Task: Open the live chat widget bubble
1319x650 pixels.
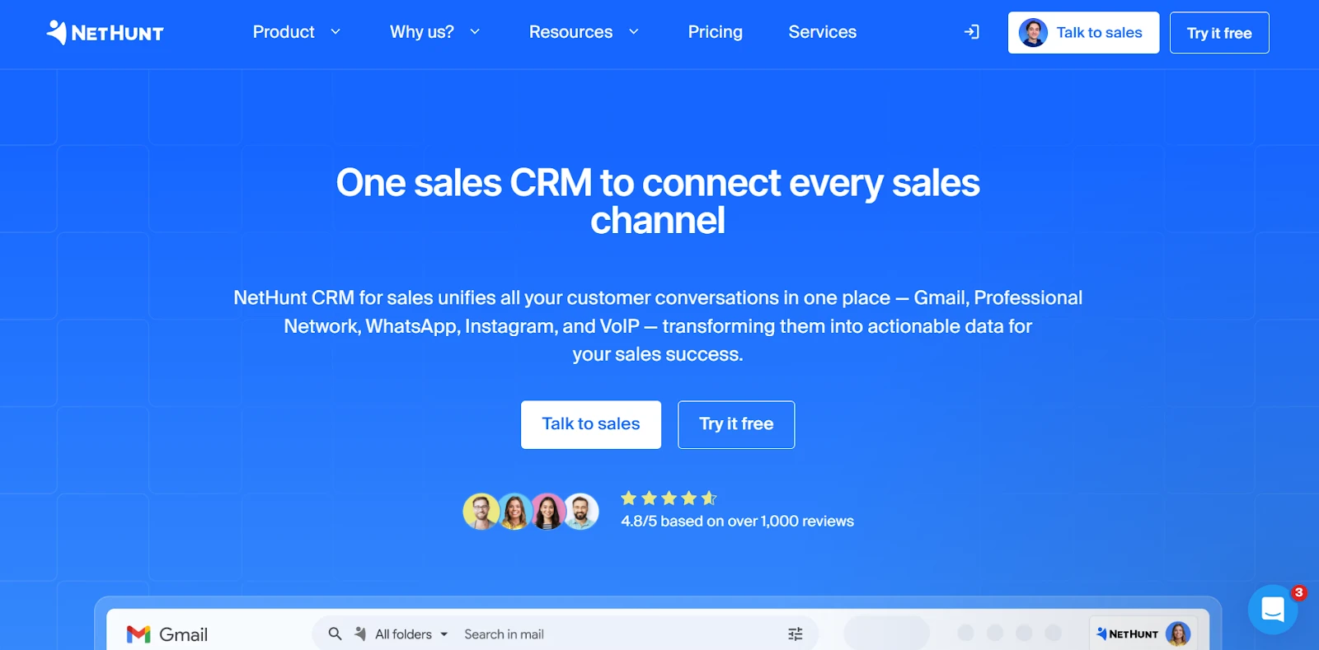Action: [1273, 610]
